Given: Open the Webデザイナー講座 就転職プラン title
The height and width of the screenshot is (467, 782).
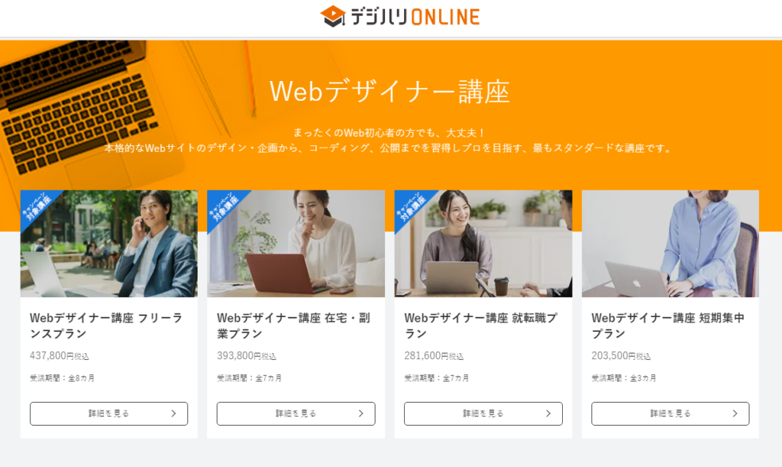Looking at the screenshot, I should 481,326.
